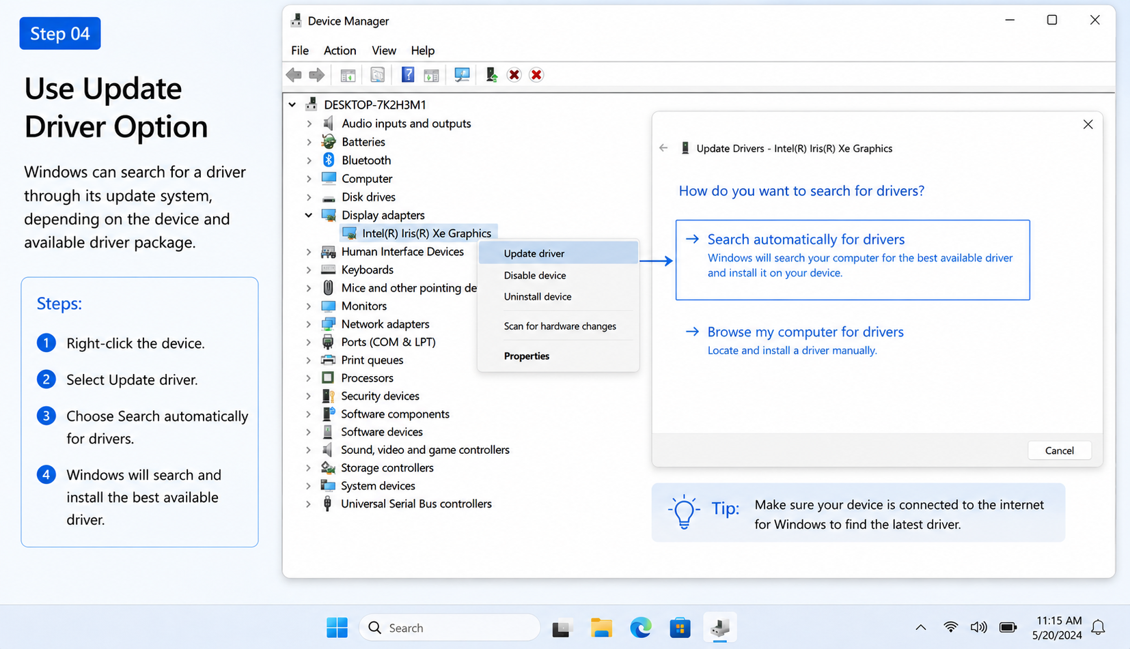Choose Update driver in context menu
This screenshot has width=1130, height=649.
pos(558,253)
